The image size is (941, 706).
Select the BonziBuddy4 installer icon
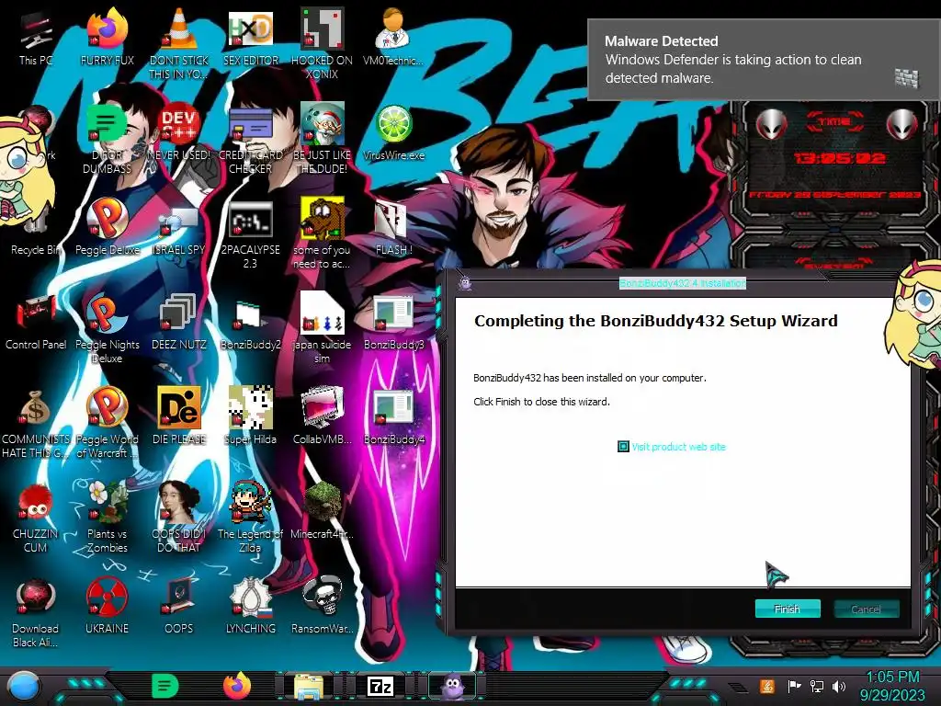[393, 418]
